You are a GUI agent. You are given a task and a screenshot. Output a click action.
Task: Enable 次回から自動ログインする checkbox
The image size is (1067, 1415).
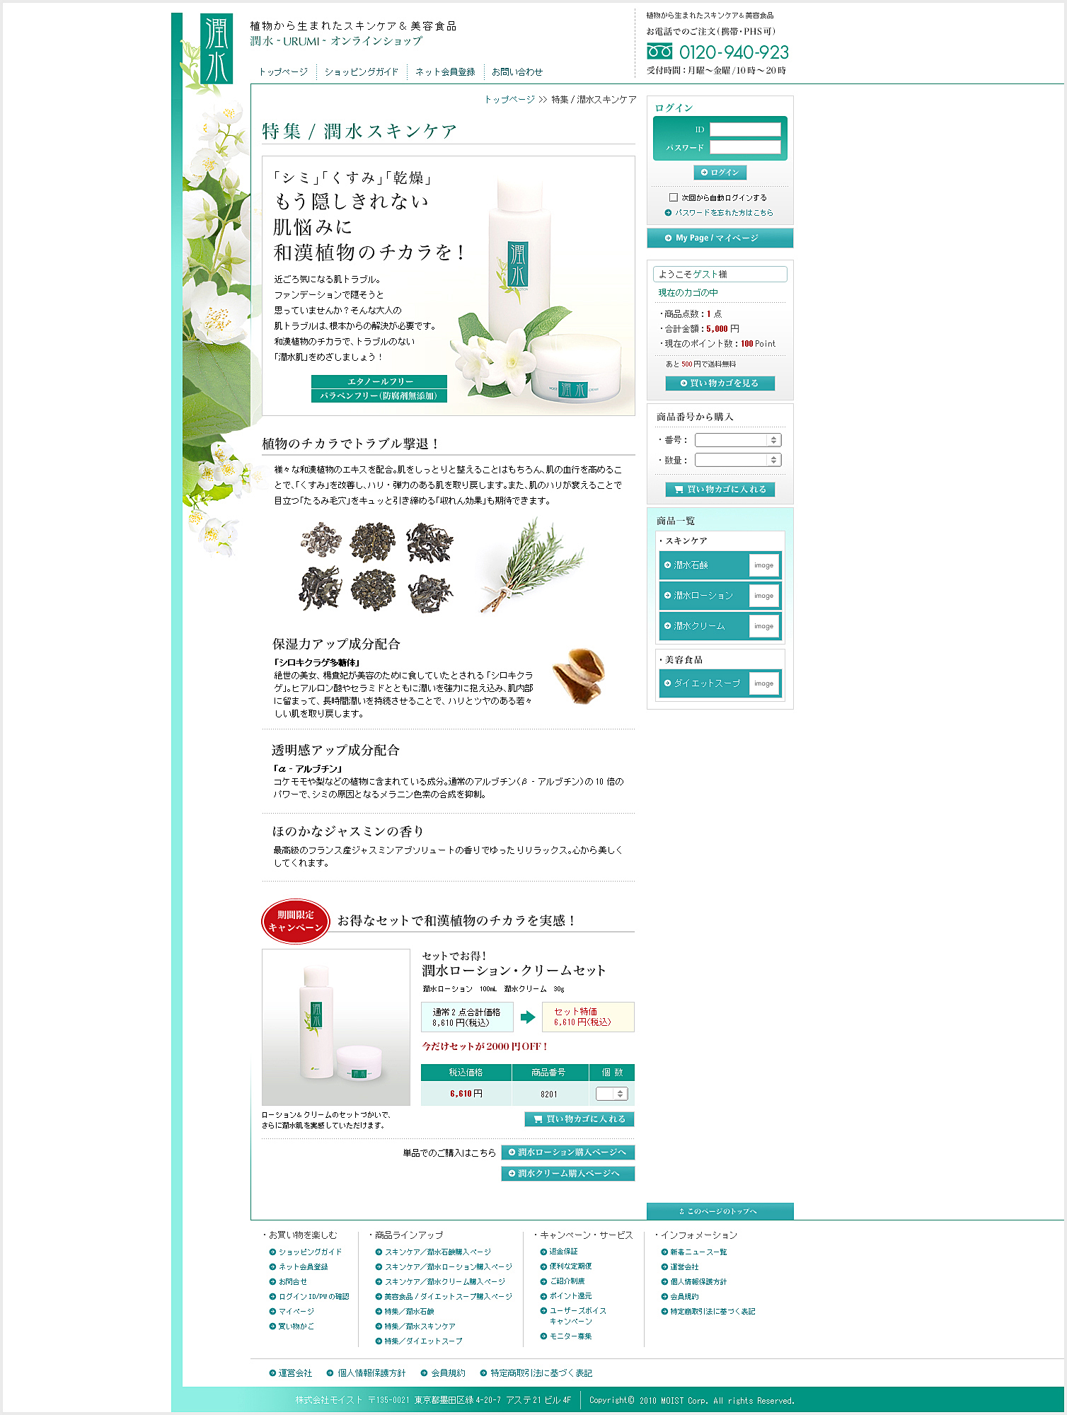674,197
